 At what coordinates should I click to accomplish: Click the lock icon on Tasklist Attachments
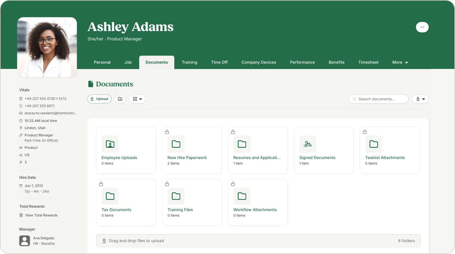(365, 132)
